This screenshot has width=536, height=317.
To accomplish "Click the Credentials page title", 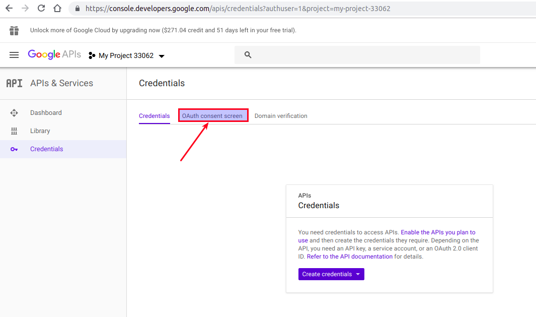I will pyautogui.click(x=162, y=83).
